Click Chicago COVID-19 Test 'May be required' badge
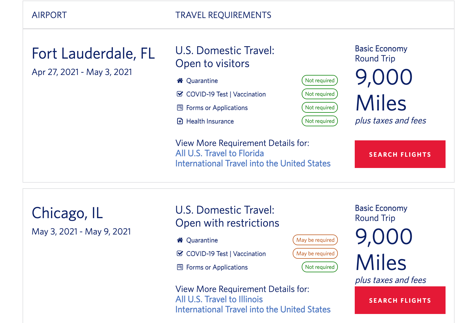This screenshot has height=323, width=476. click(315, 253)
